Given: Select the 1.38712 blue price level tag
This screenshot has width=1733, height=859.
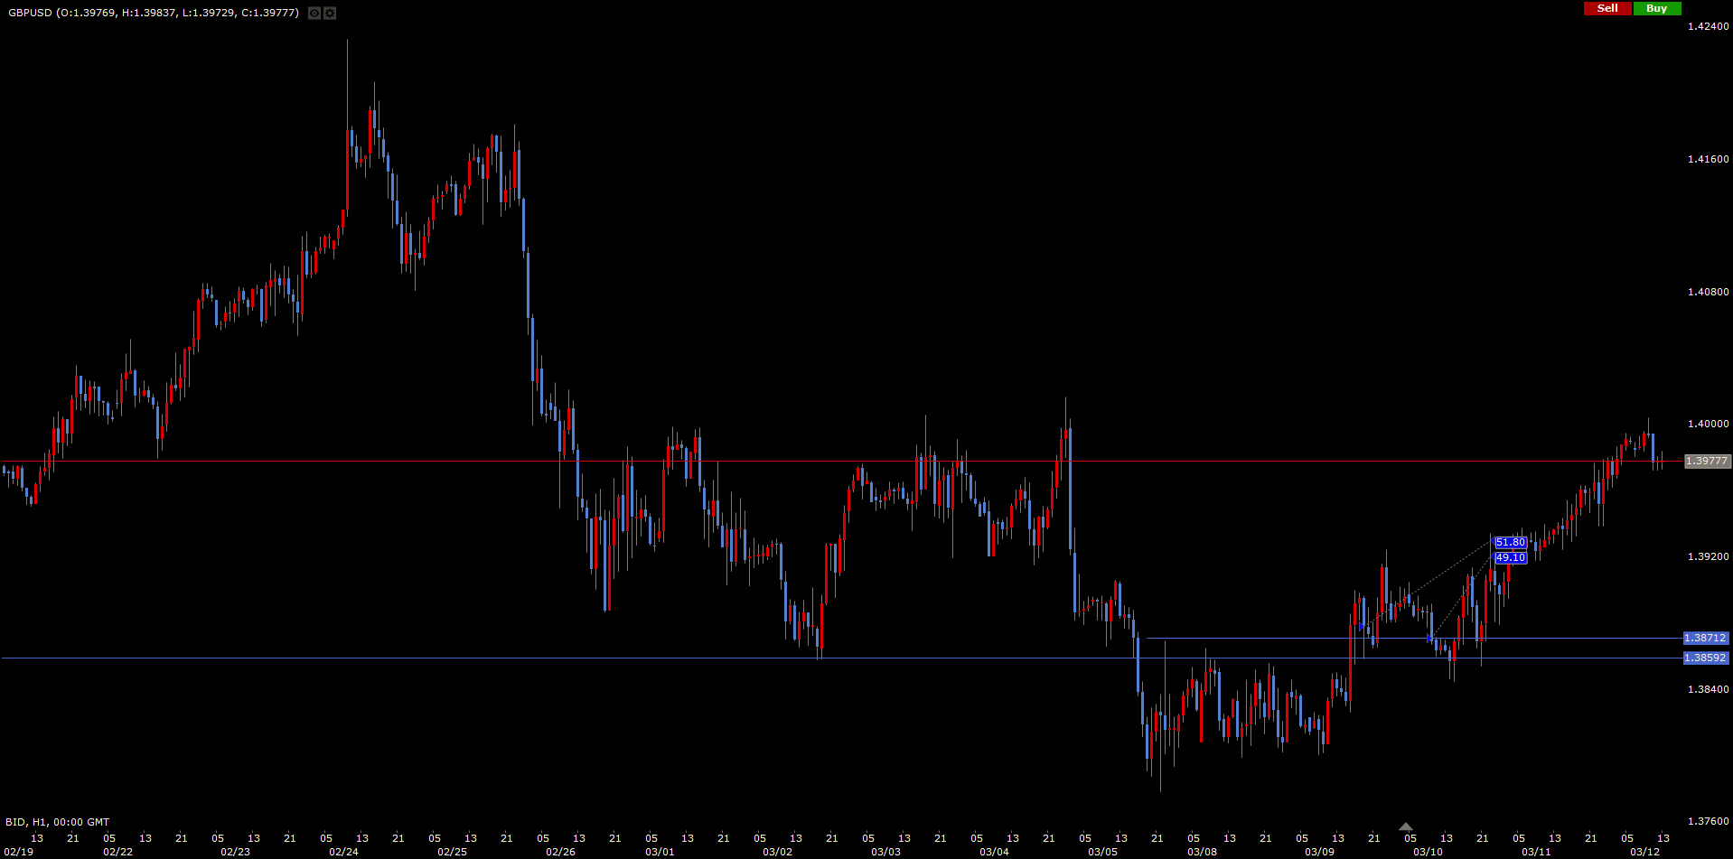Looking at the screenshot, I should pyautogui.click(x=1705, y=638).
